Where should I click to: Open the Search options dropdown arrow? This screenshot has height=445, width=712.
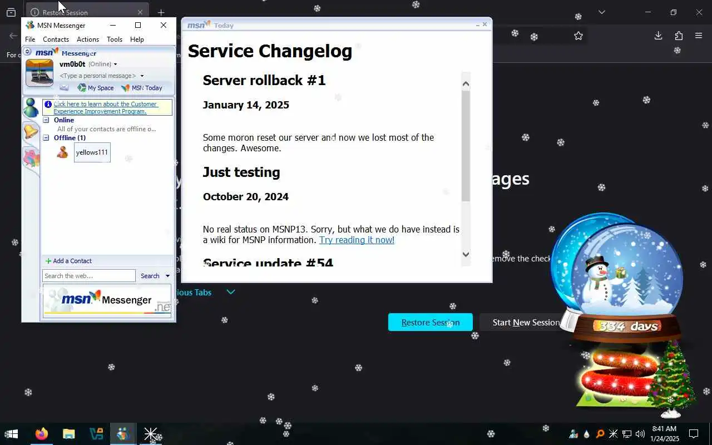[x=167, y=276]
